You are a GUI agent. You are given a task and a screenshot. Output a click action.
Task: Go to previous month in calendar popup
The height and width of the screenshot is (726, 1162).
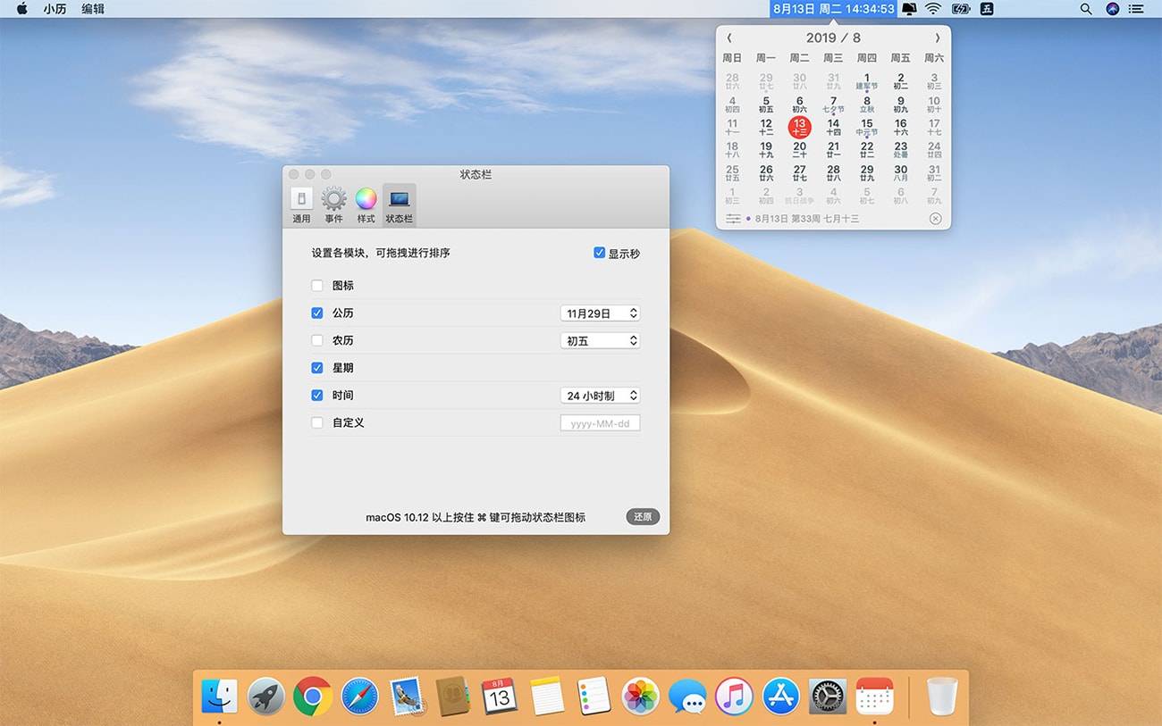pyautogui.click(x=729, y=38)
